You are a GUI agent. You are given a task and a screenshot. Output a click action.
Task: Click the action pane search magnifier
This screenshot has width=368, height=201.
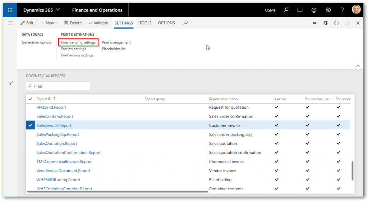point(185,23)
